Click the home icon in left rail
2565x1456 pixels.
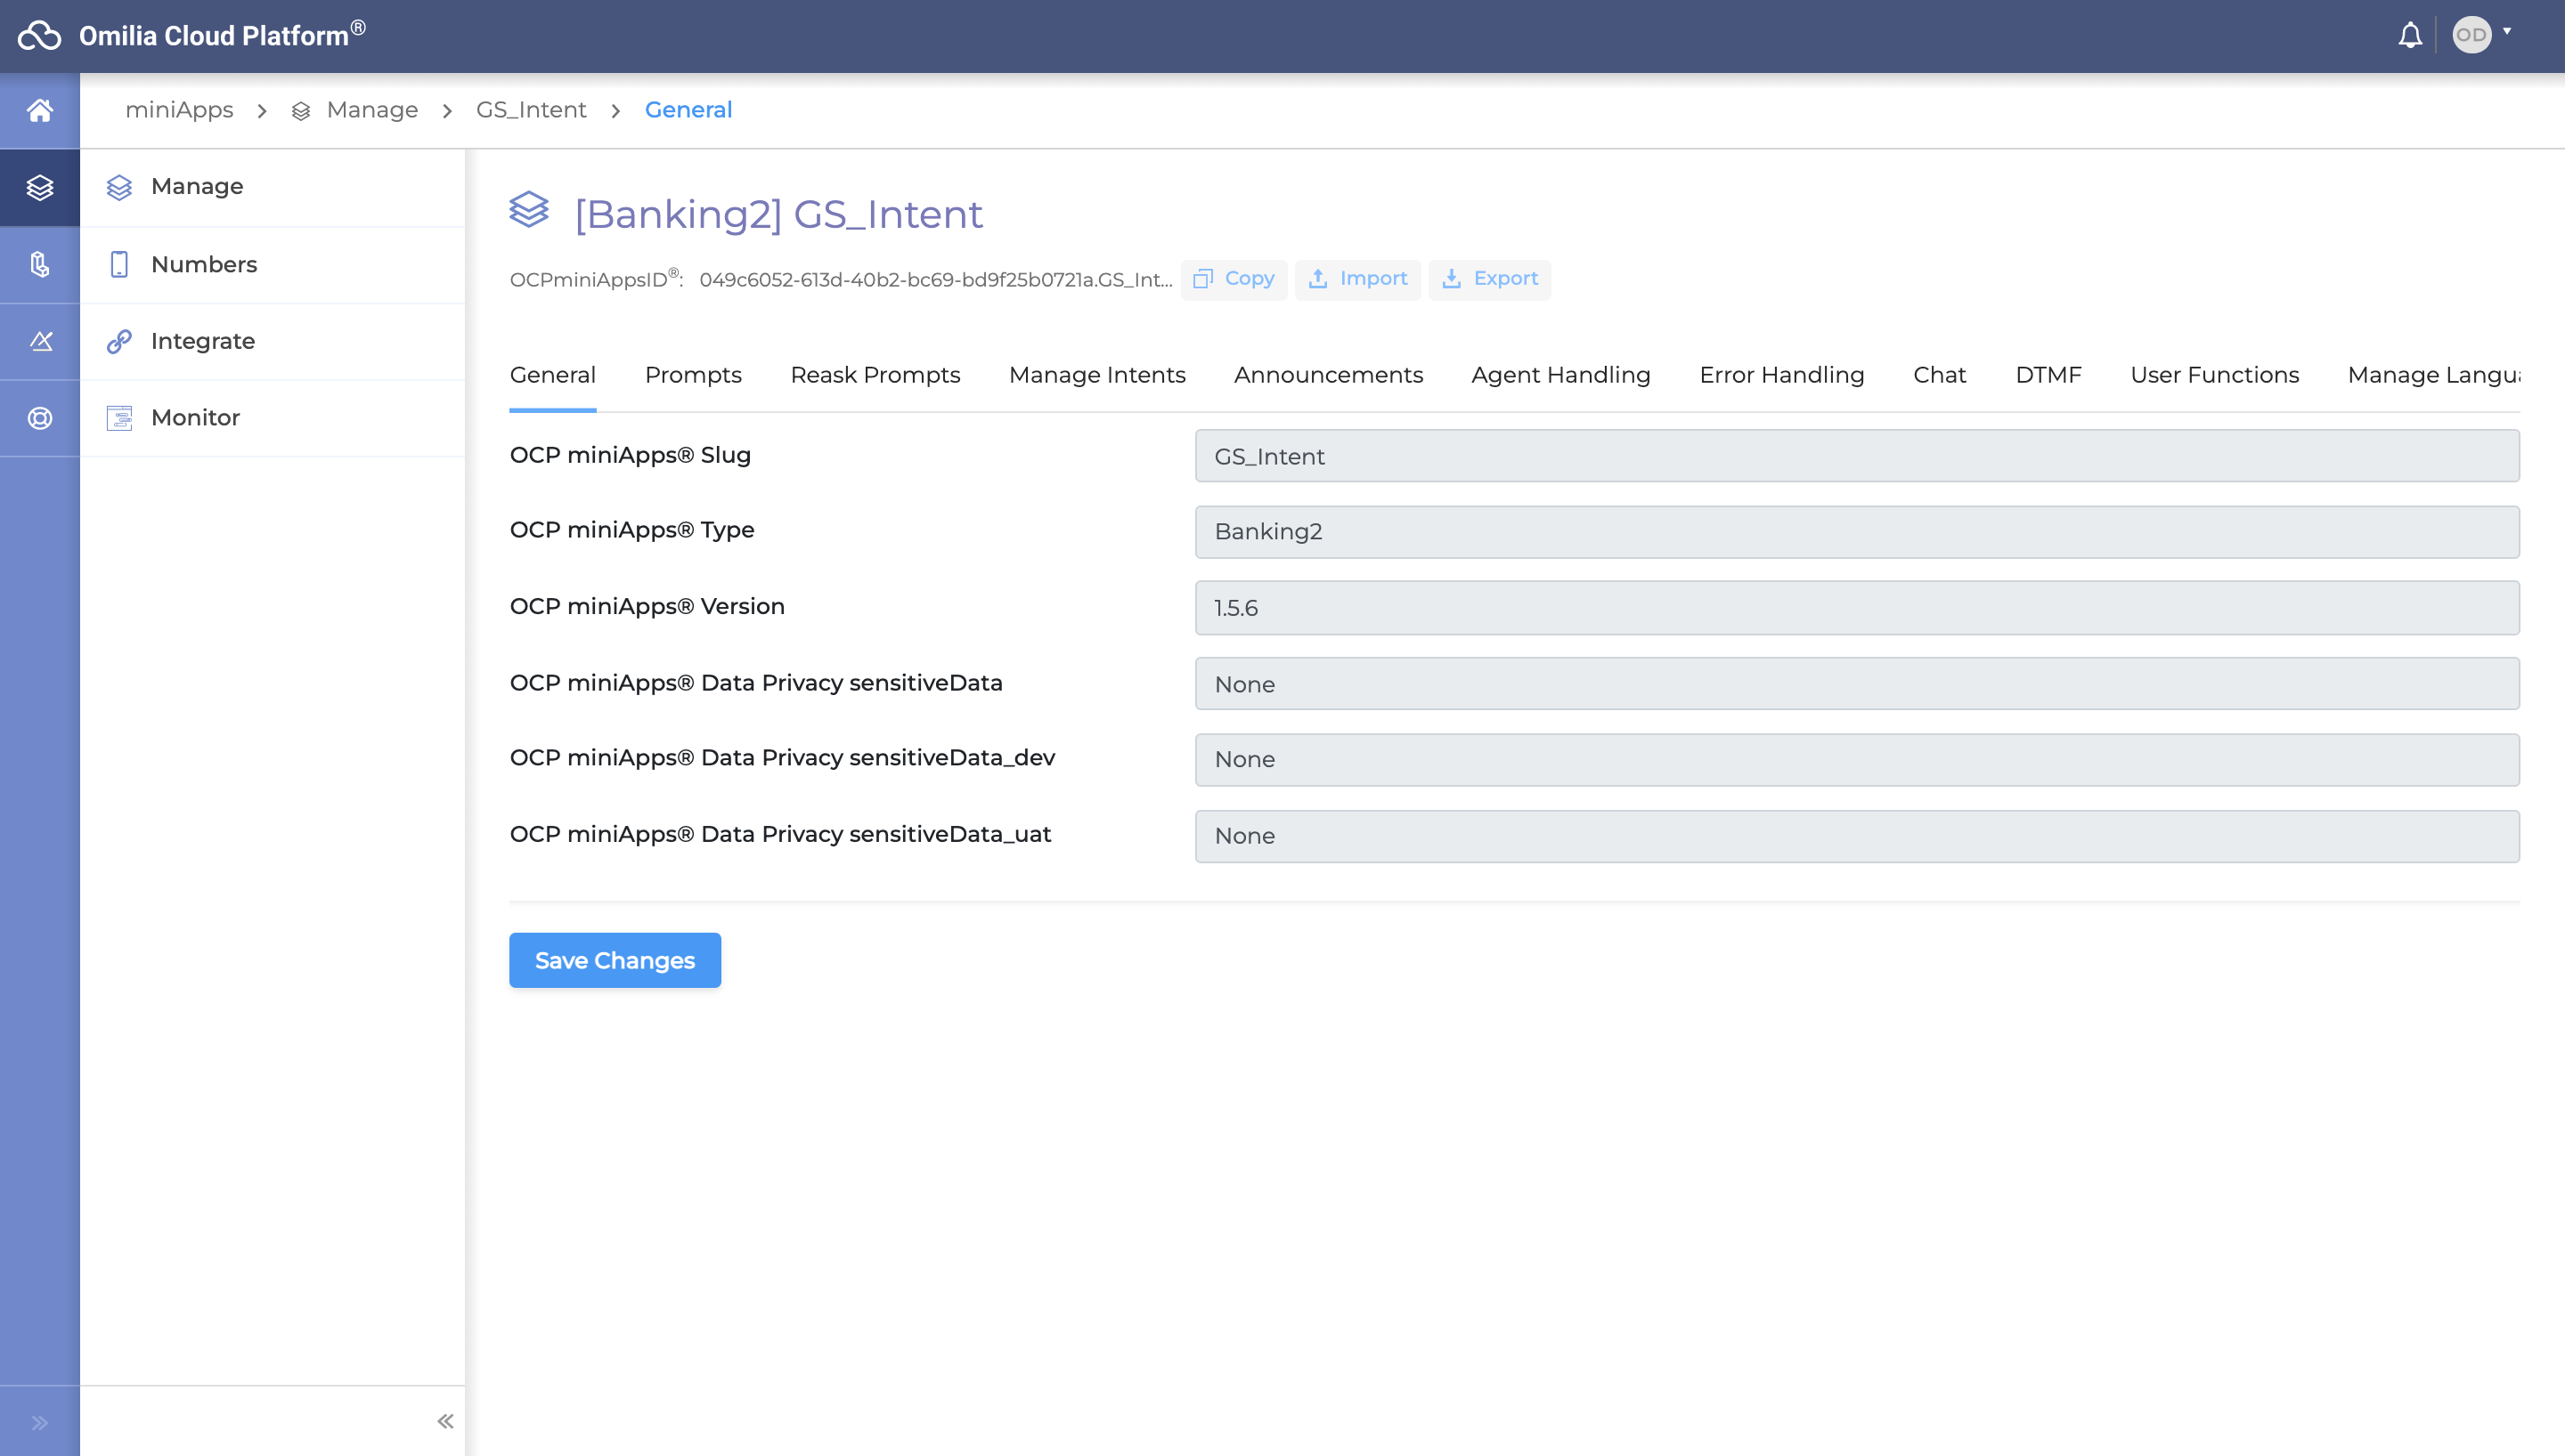pyautogui.click(x=40, y=110)
